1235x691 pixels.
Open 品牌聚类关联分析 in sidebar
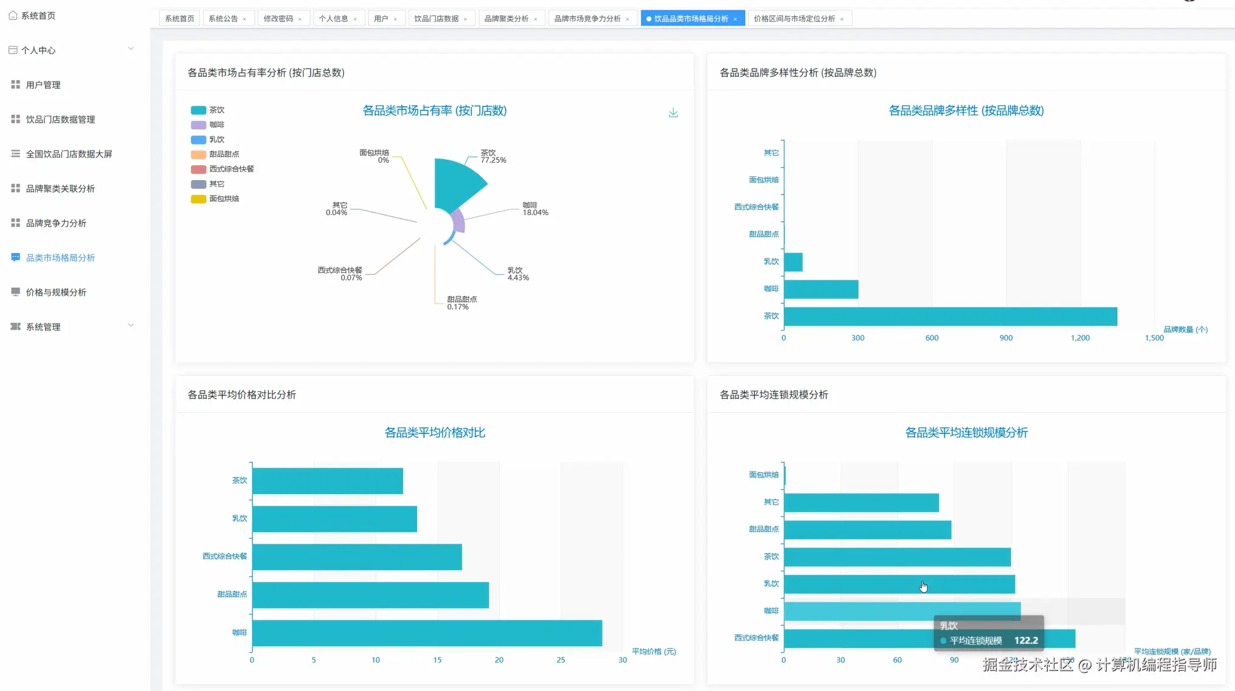click(60, 188)
